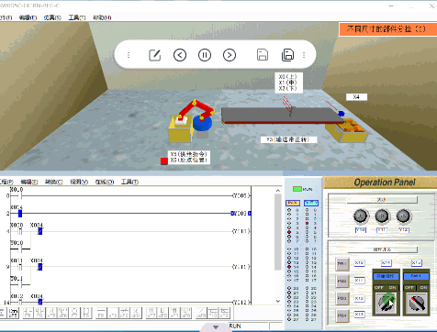
Task: Insert a normally open contact (F5) in ladder toolbar
Action: point(28,313)
